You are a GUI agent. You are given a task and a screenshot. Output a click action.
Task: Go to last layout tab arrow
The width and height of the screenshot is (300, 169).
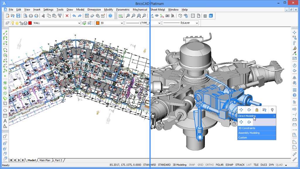click(23, 160)
